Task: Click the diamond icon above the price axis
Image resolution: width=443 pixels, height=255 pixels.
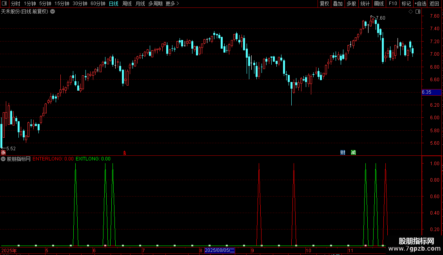Action: pos(410,12)
